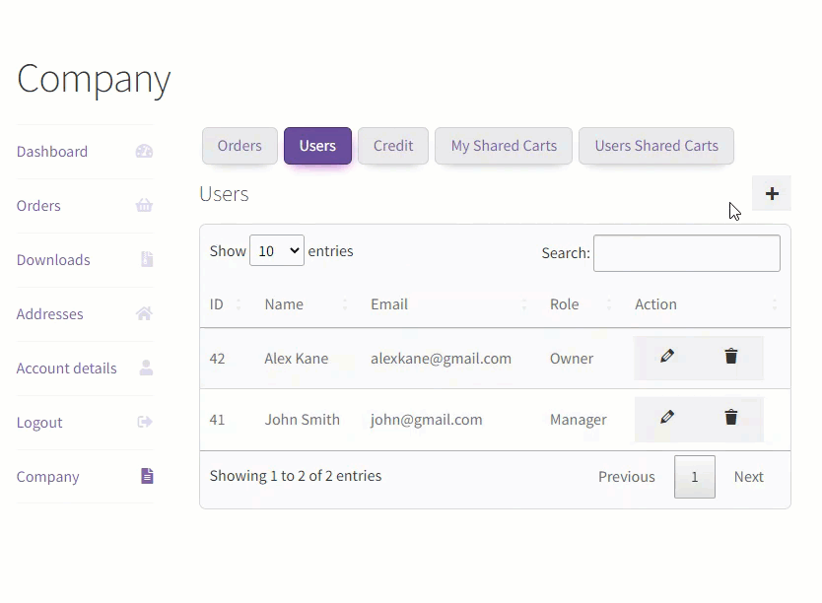Open Orders link in the sidebar
The width and height of the screenshot is (822, 603).
pos(38,206)
